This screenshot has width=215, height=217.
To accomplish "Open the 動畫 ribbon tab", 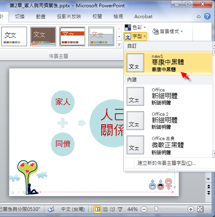I will point(41,17).
